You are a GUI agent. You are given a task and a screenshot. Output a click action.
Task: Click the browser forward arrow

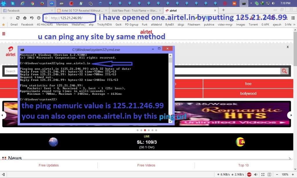pyautogui.click(x=11, y=18)
